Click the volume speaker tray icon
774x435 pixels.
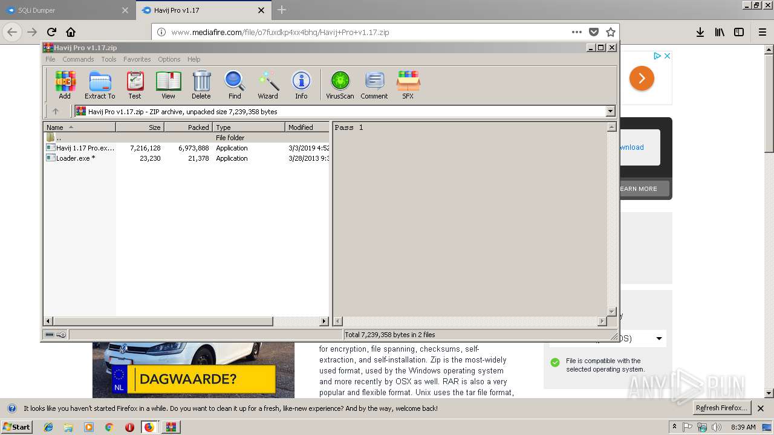(x=717, y=427)
